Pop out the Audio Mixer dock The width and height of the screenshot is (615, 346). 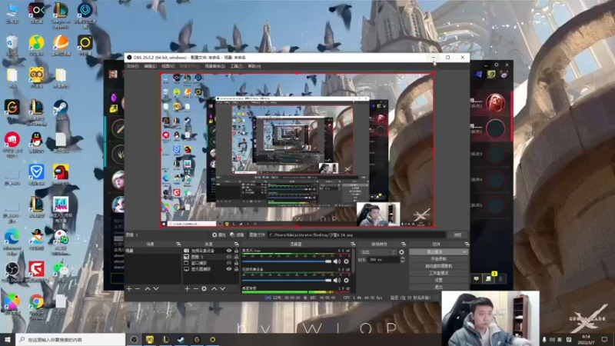click(353, 244)
